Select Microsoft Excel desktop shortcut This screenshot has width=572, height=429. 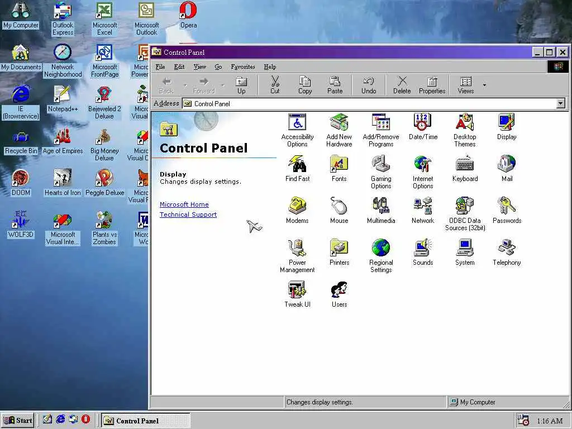pos(104,19)
